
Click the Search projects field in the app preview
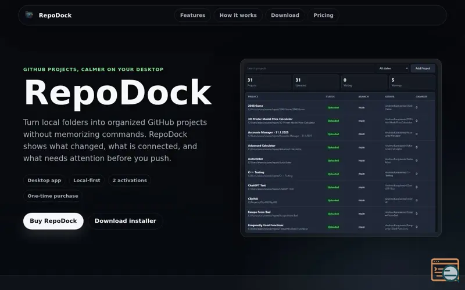[310, 68]
